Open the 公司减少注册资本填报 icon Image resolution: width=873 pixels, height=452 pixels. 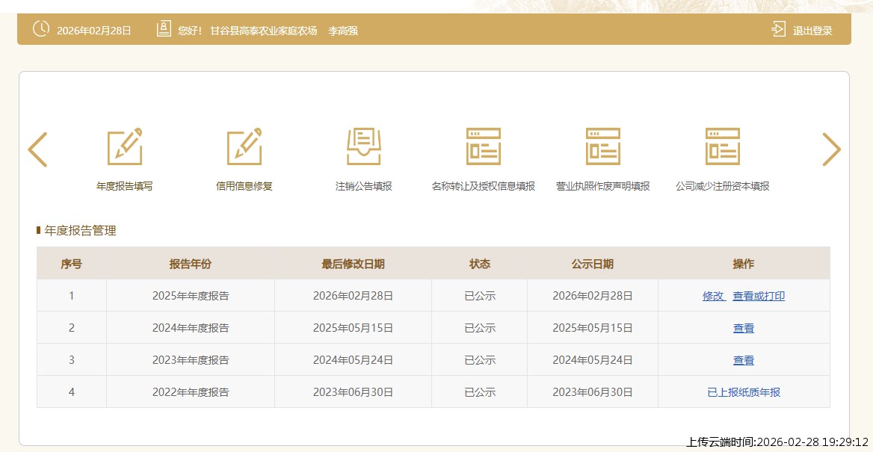[x=723, y=146]
